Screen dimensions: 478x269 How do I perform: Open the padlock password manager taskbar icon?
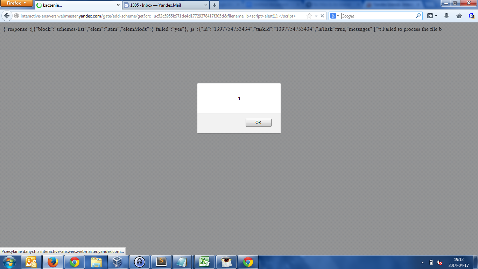140,262
